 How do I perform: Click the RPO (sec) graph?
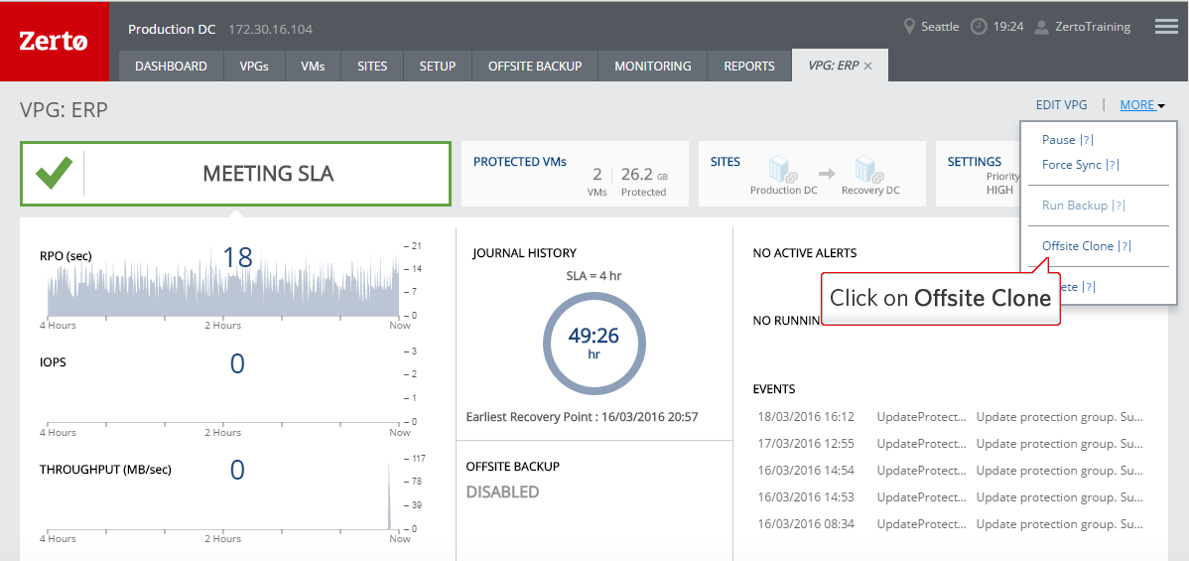[x=223, y=287]
